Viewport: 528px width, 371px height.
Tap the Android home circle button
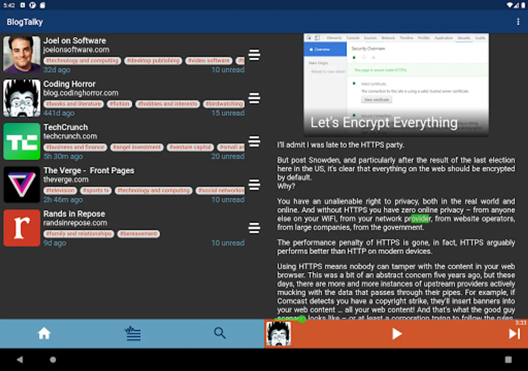(53, 359)
